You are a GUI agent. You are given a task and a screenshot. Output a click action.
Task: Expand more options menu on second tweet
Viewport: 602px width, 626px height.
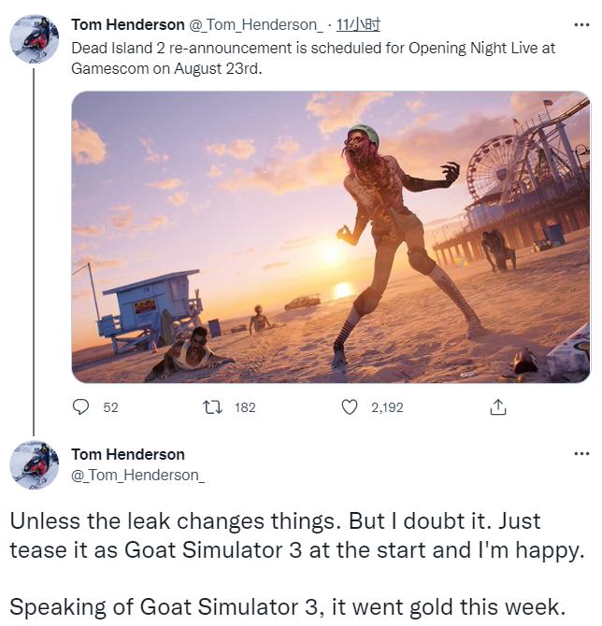coord(580,454)
